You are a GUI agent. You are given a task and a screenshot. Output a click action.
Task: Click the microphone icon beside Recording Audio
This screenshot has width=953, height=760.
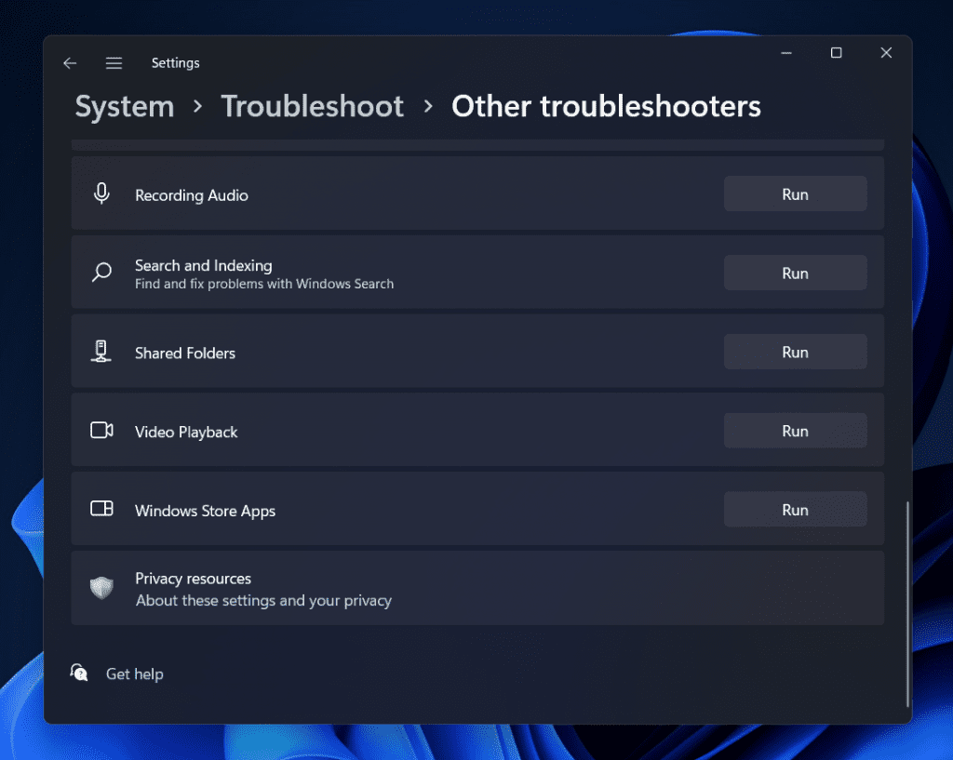pyautogui.click(x=101, y=193)
